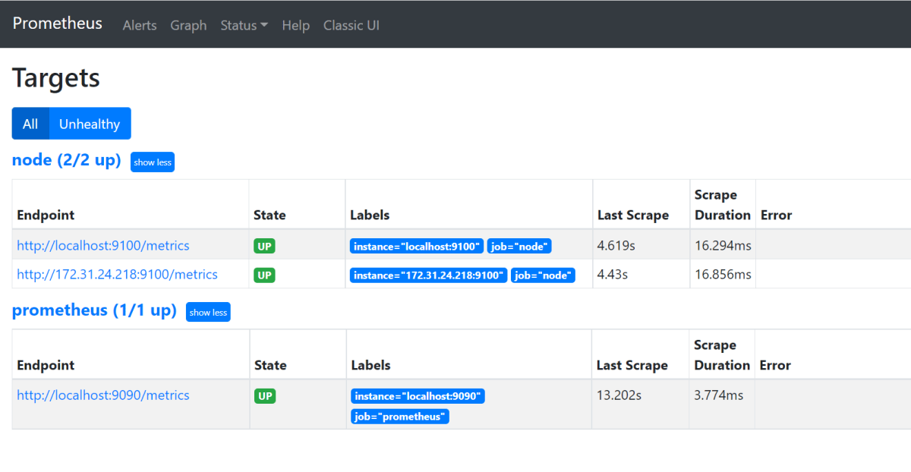
Task: Click UP state badge for localhost:9090
Action: coord(265,396)
